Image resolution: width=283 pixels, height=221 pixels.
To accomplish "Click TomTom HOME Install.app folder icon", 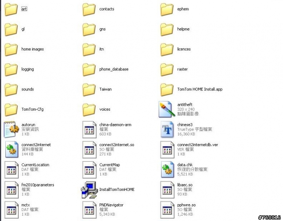I will click(x=167, y=89).
